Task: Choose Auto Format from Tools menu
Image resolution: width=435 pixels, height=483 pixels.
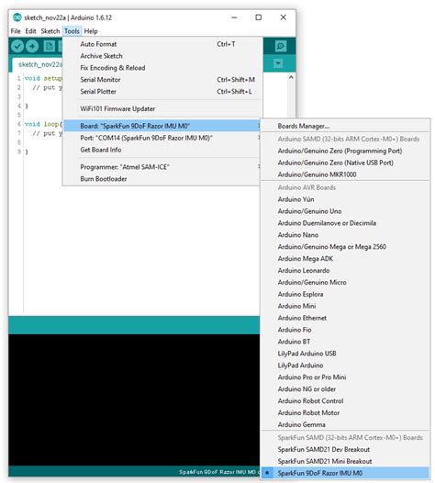Action: [162, 44]
